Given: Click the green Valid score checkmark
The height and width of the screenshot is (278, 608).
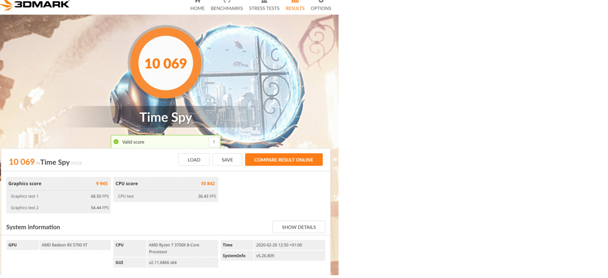Looking at the screenshot, I should pos(116,142).
